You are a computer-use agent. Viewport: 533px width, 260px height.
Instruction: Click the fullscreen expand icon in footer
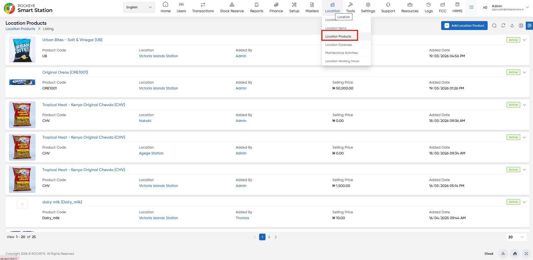click(x=526, y=253)
